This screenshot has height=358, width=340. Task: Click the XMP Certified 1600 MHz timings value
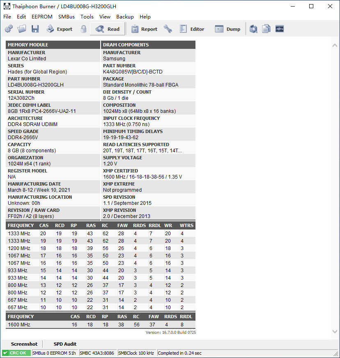point(142,177)
